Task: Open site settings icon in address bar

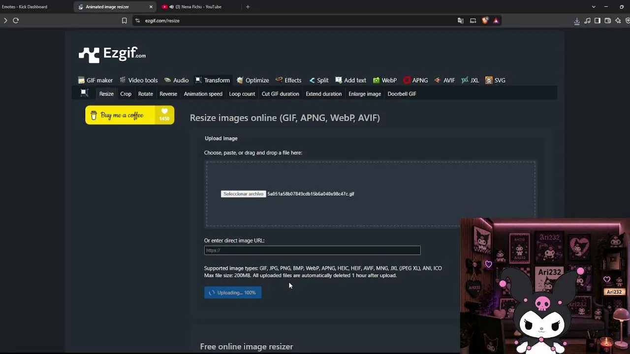Action: tap(137, 21)
